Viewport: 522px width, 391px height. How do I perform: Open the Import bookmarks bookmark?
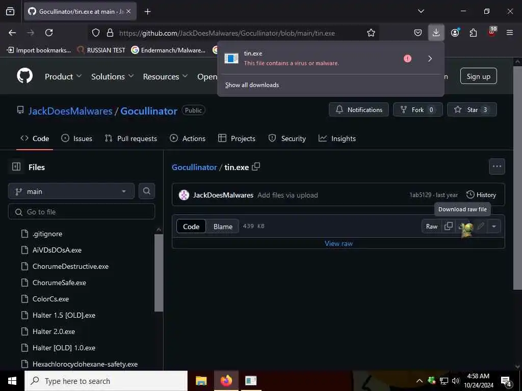[39, 50]
